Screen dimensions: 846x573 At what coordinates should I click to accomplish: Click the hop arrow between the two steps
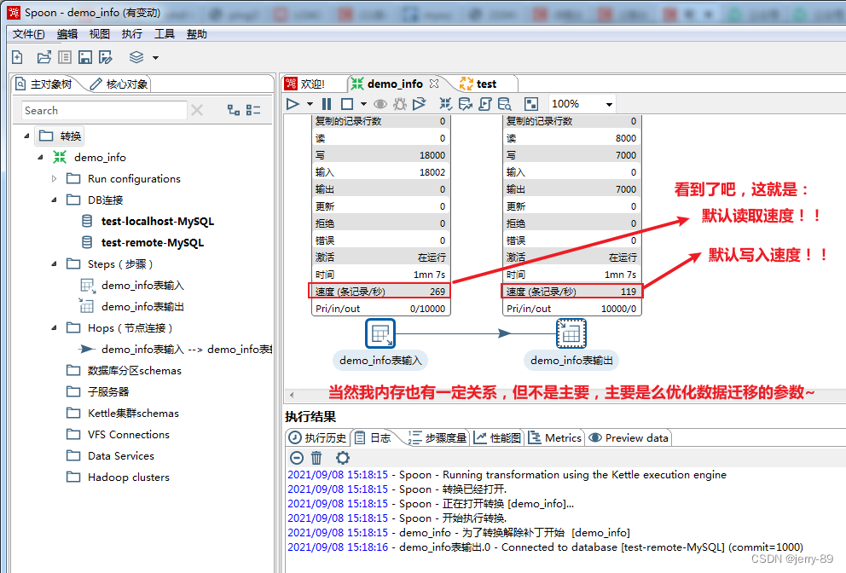coord(504,333)
